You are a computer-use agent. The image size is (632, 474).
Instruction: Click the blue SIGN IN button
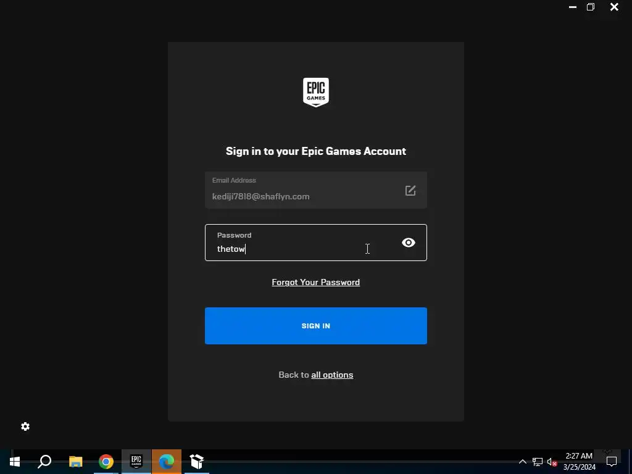click(x=315, y=326)
